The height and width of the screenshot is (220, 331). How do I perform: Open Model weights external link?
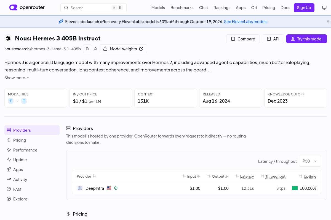(x=123, y=49)
